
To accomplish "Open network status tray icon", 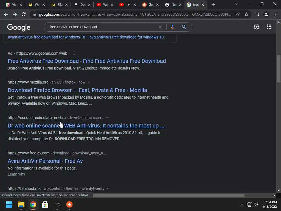I will 249,204.
